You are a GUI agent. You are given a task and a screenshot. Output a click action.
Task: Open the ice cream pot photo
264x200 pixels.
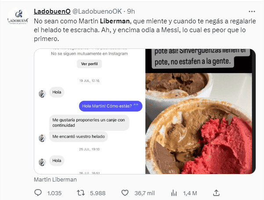(x=200, y=111)
